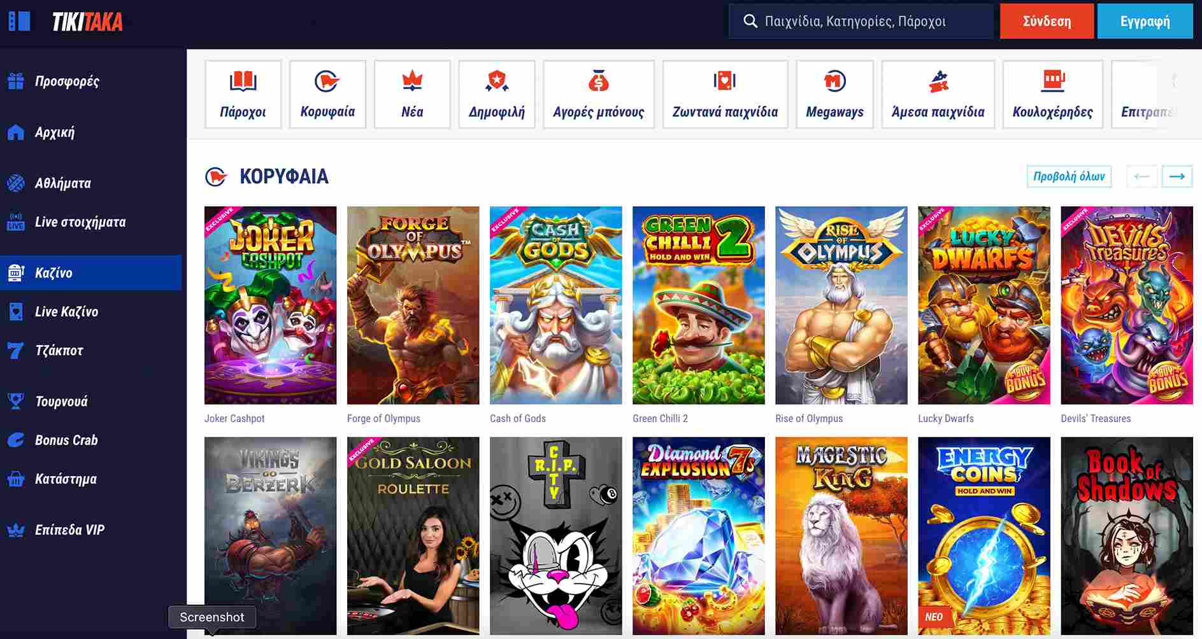Open Κατάστημα shop basket icon
The image size is (1202, 639).
click(x=16, y=479)
